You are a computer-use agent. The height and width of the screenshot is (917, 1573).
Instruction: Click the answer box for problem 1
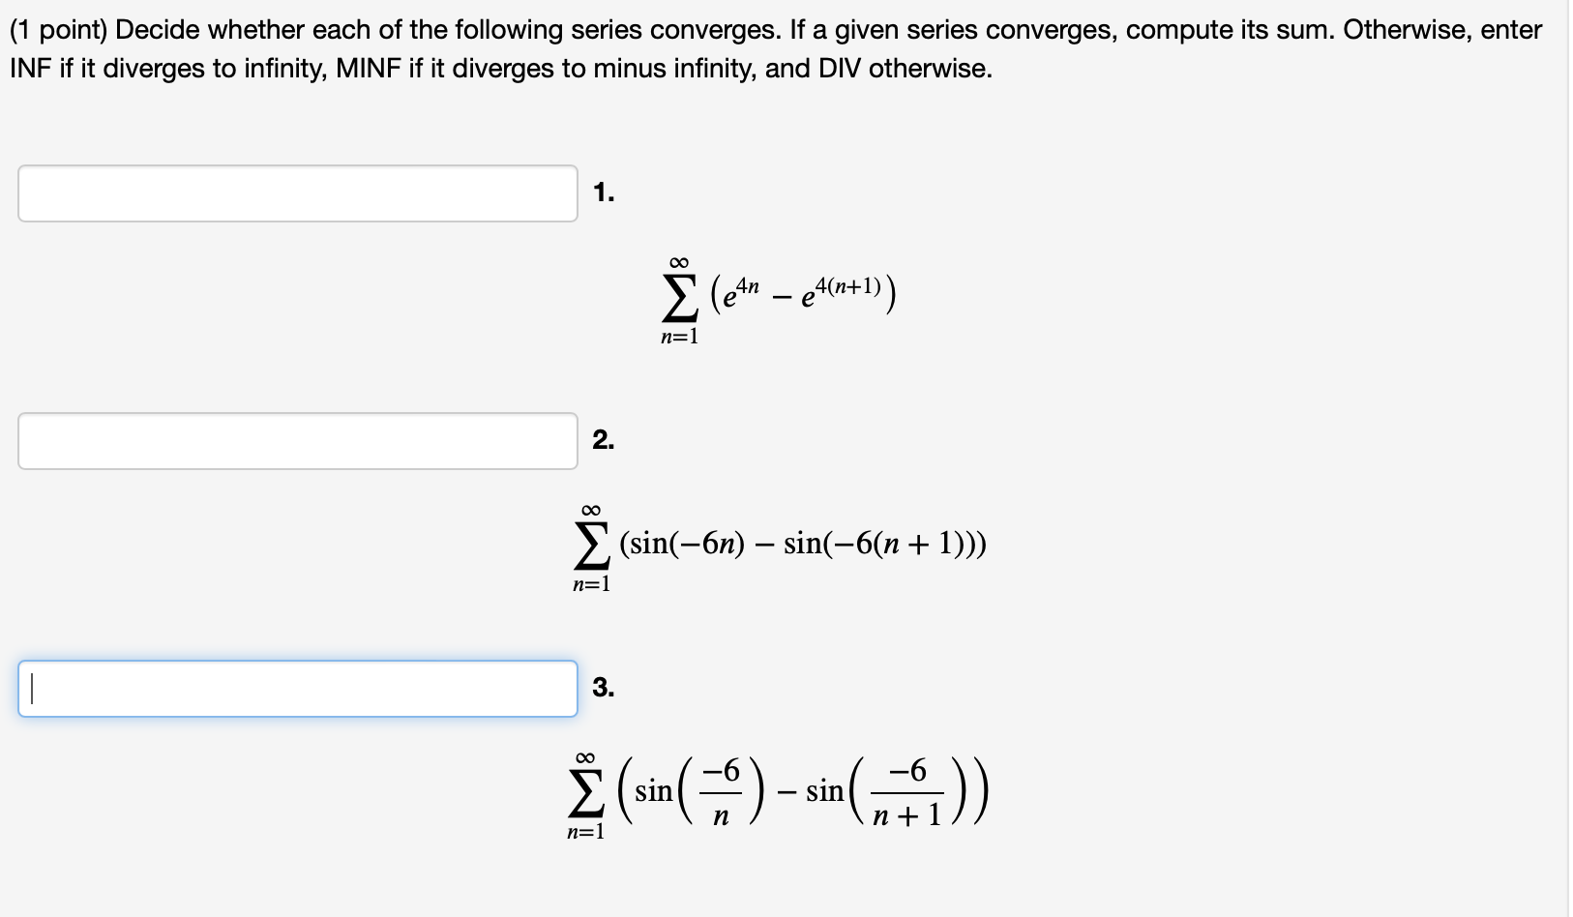pyautogui.click(x=295, y=193)
